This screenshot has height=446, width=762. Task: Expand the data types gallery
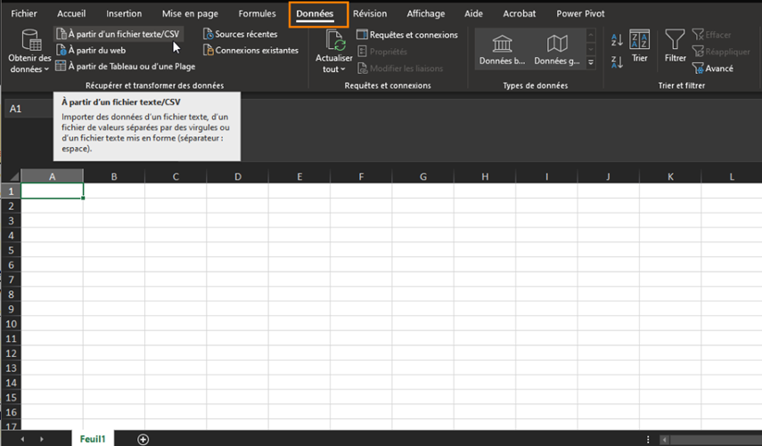[x=591, y=62]
